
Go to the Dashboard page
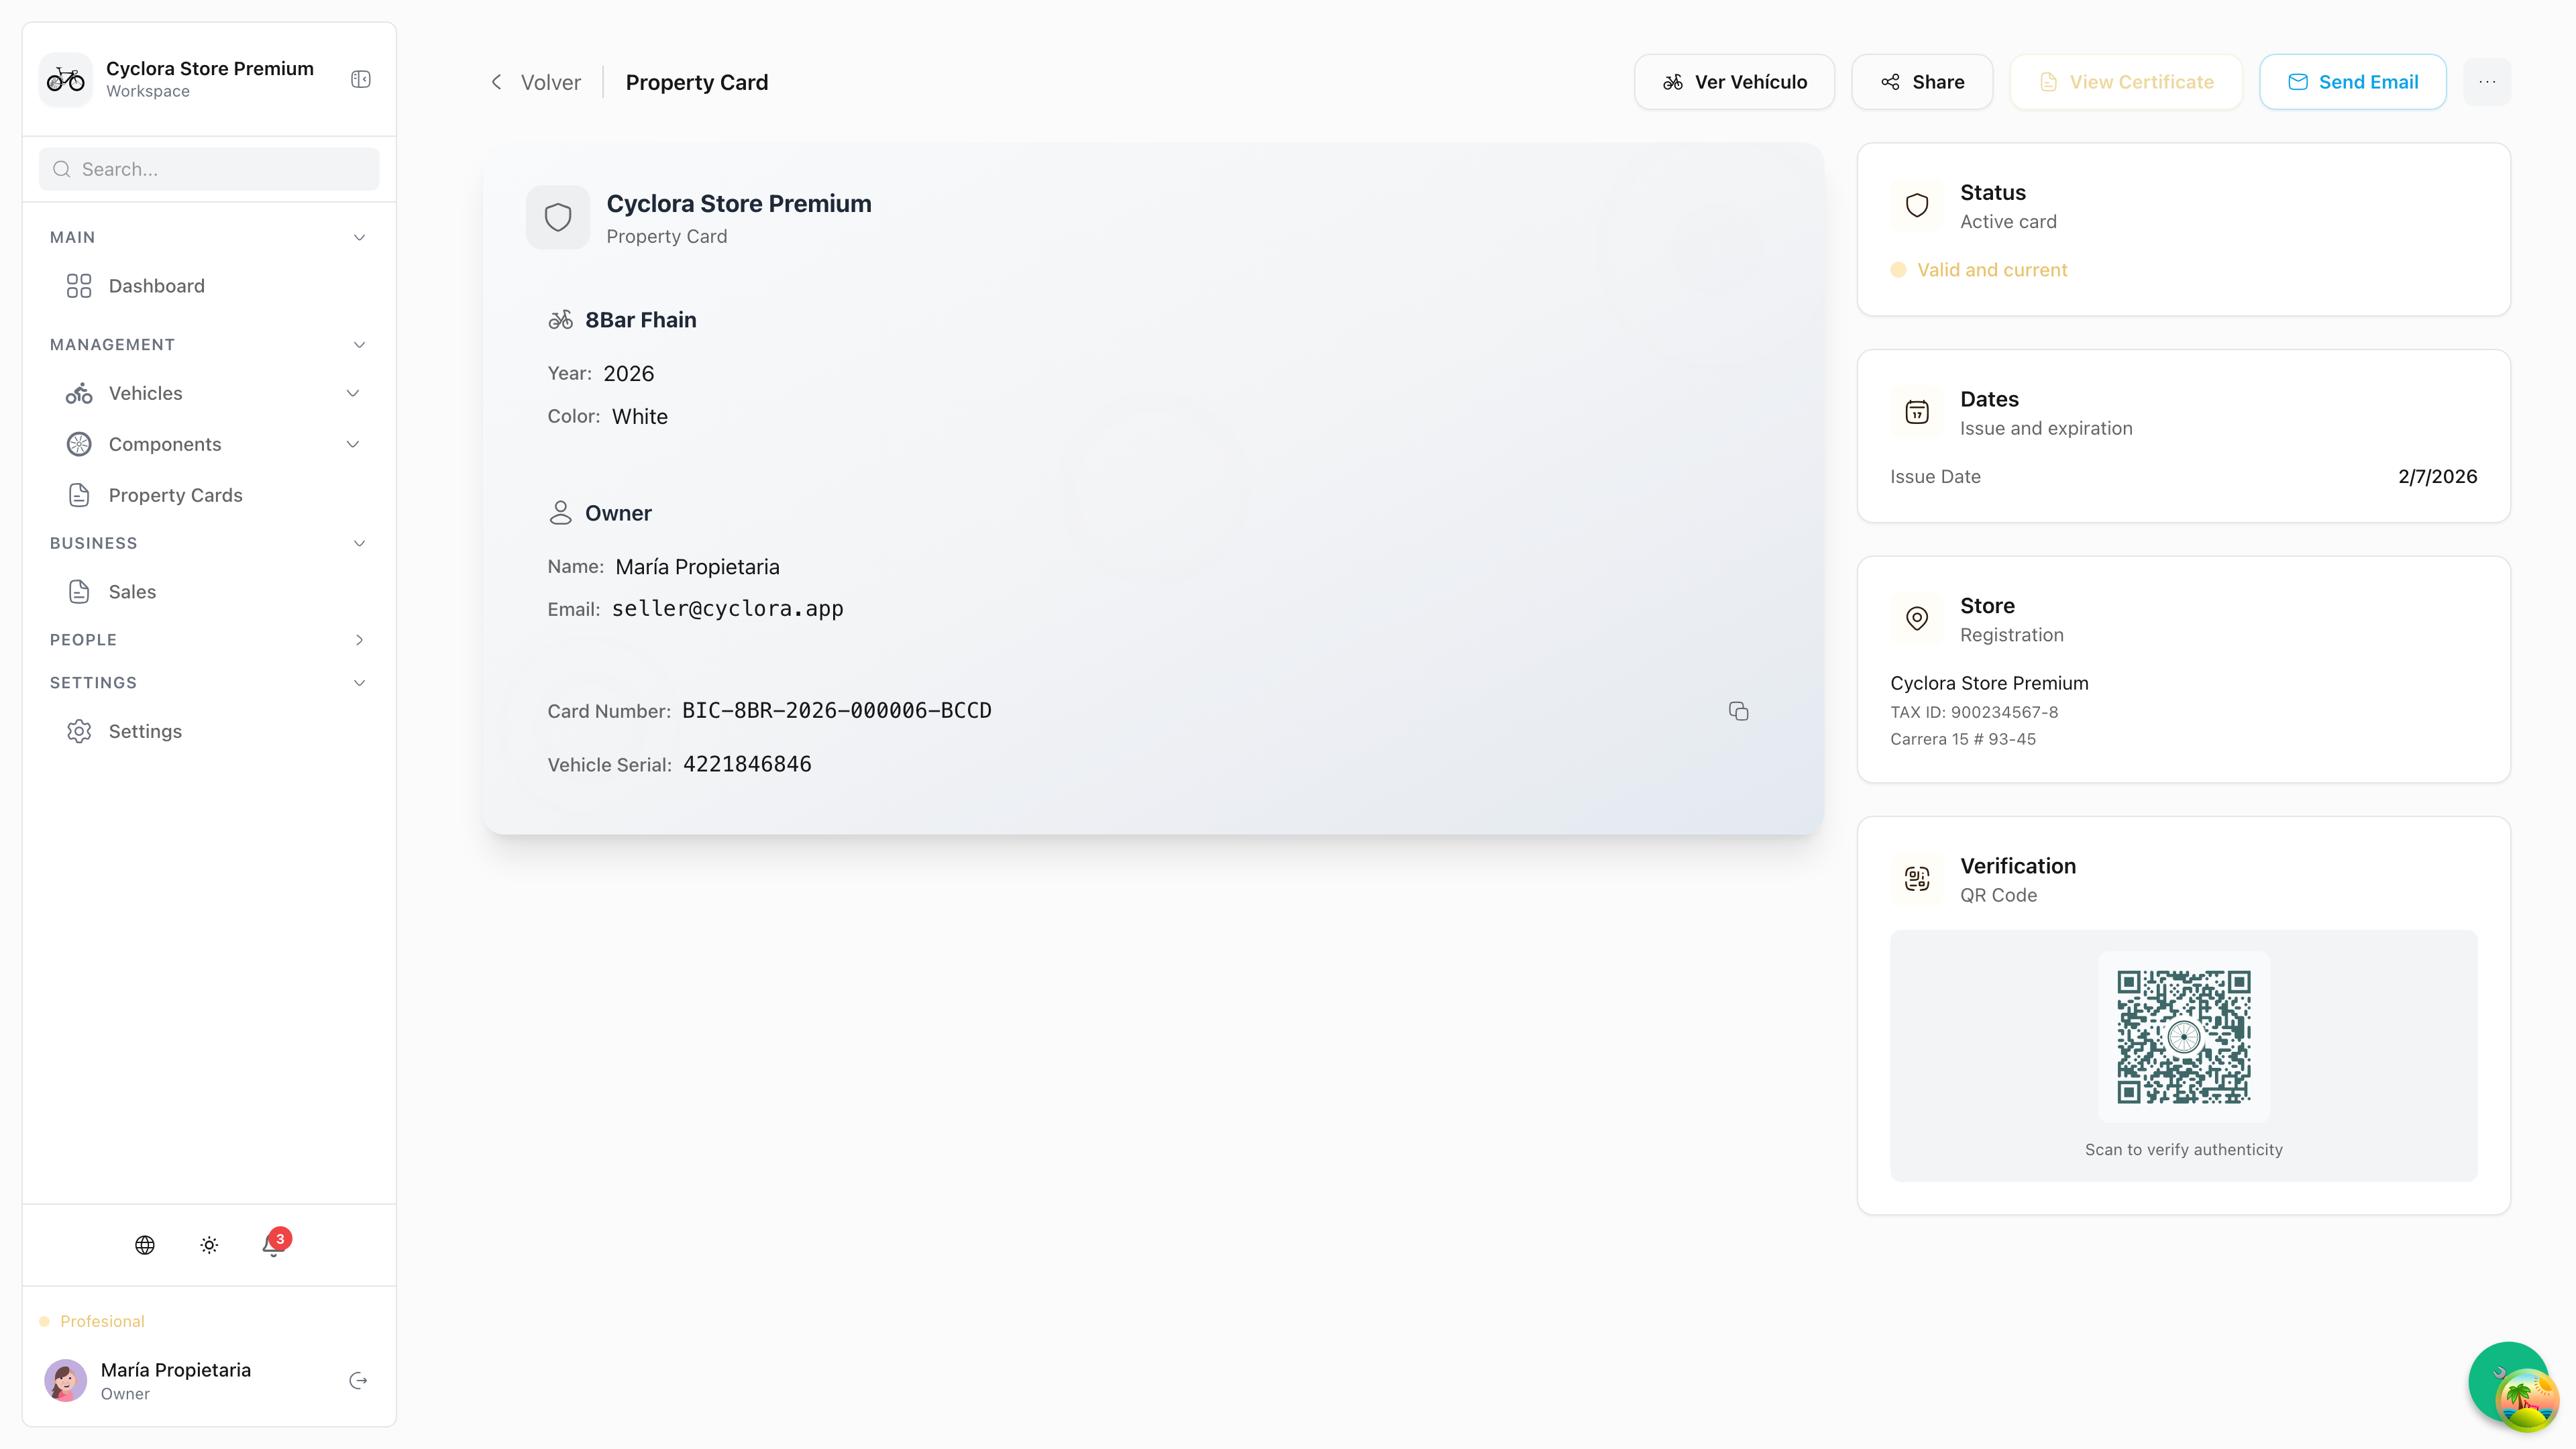(156, 286)
